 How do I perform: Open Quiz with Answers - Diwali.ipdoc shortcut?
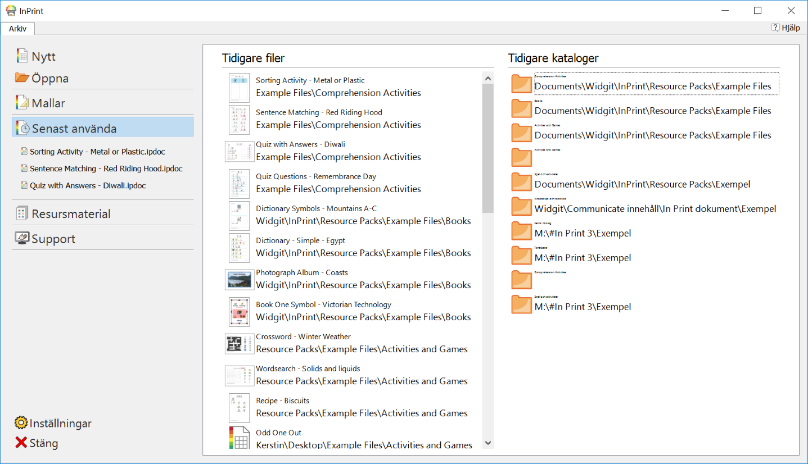click(x=88, y=185)
